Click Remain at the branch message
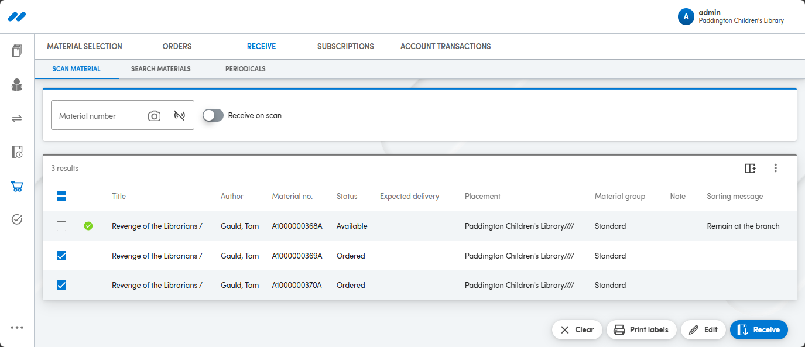 pos(743,226)
